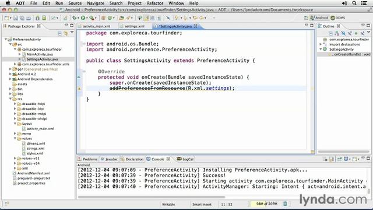Click Collapse All in Package Explorer

[59, 33]
